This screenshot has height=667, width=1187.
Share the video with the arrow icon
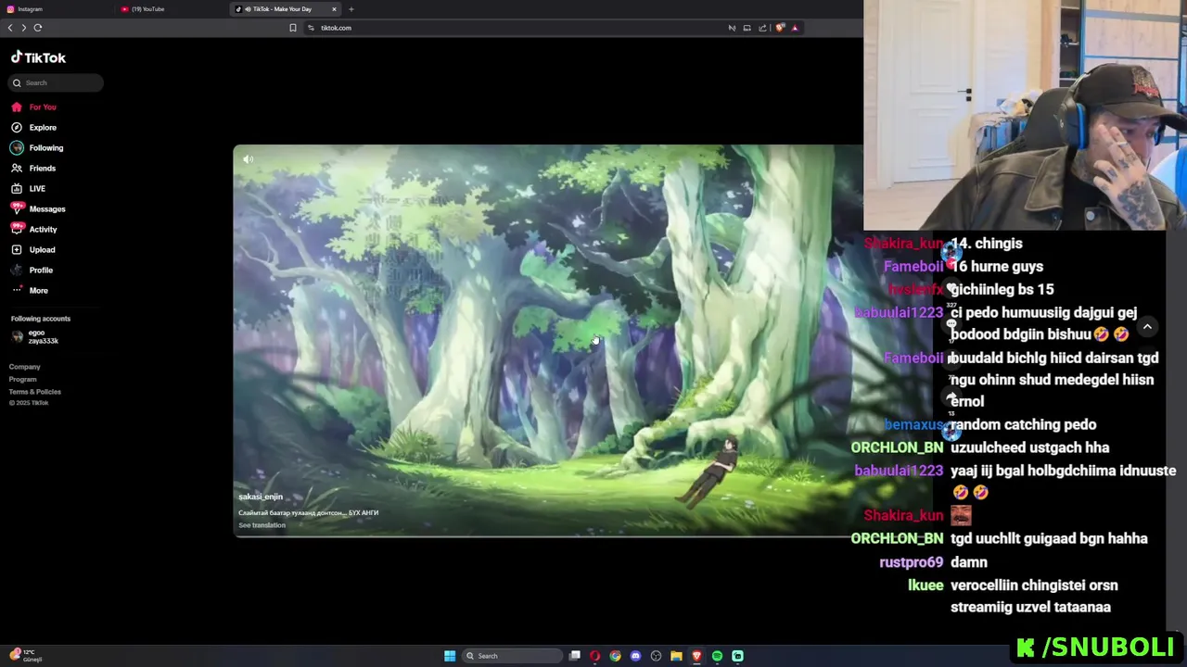951,396
